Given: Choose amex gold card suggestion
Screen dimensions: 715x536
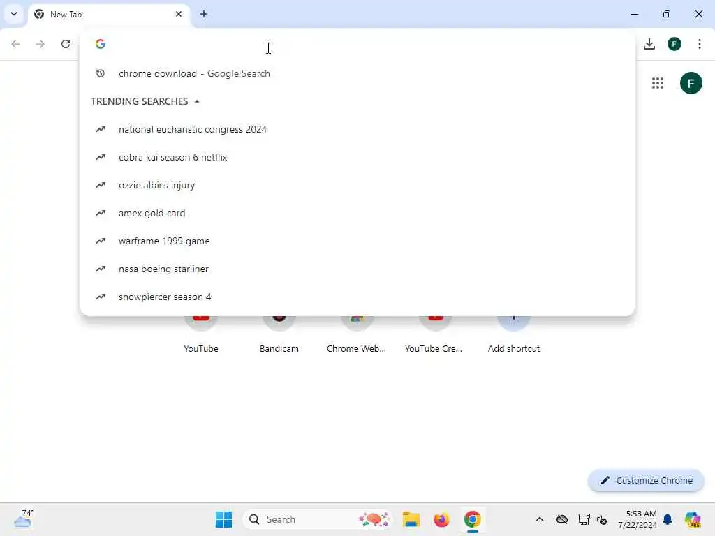Looking at the screenshot, I should (357, 213).
